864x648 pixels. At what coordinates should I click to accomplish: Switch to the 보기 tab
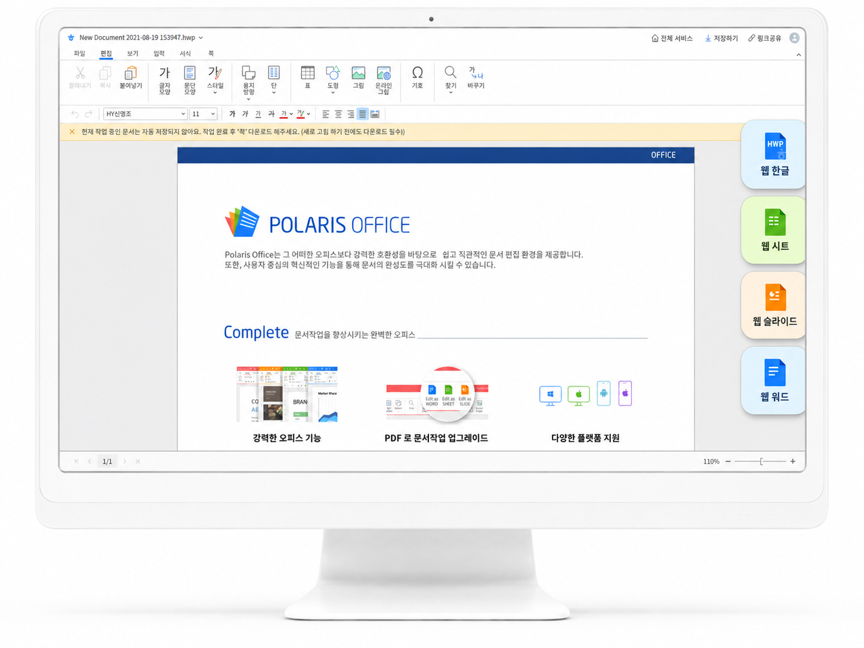[132, 54]
